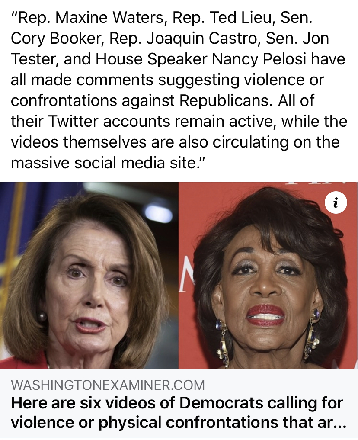This screenshot has height=440, width=358.
Task: Click the word 'Twitter' in the post
Action: [x=74, y=122]
